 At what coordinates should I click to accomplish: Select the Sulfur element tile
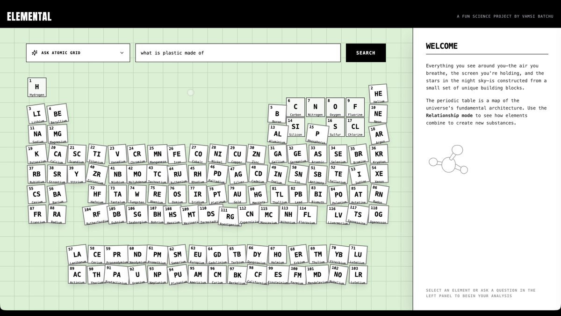335,127
